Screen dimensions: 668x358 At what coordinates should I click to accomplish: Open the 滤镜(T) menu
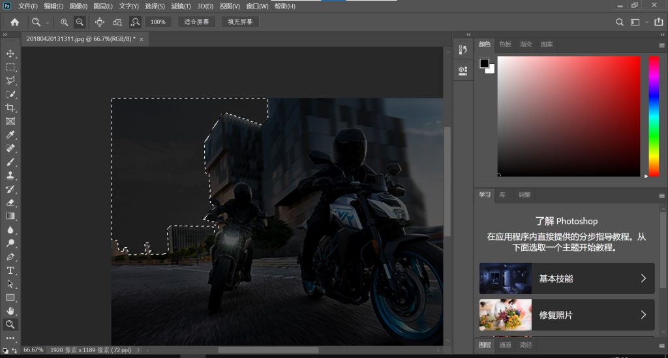tap(181, 6)
